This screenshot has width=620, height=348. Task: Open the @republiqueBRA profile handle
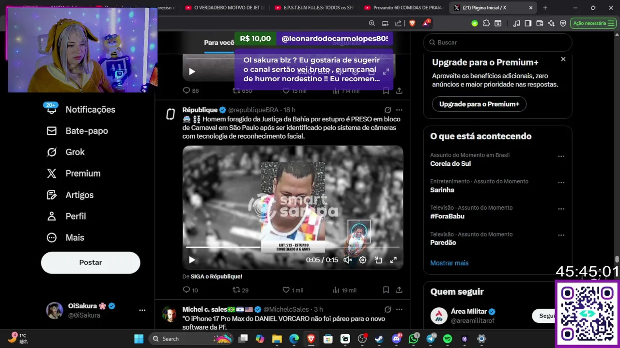coord(253,110)
